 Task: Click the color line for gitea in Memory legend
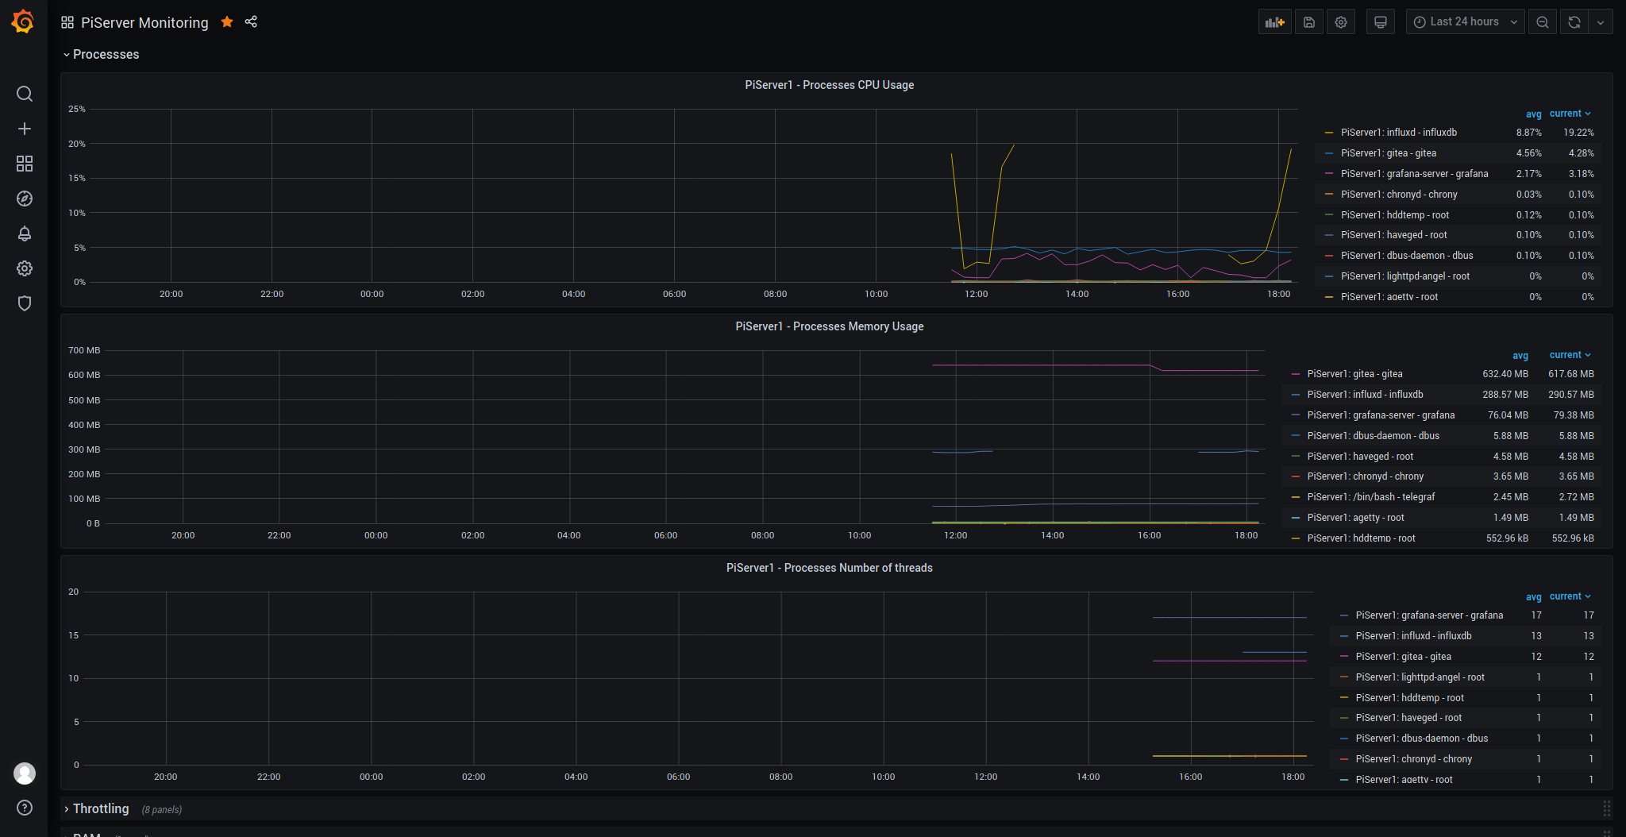[1296, 374]
